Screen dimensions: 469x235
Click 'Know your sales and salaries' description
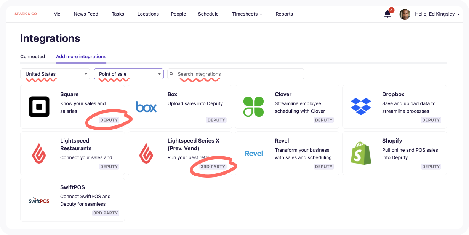(x=83, y=107)
